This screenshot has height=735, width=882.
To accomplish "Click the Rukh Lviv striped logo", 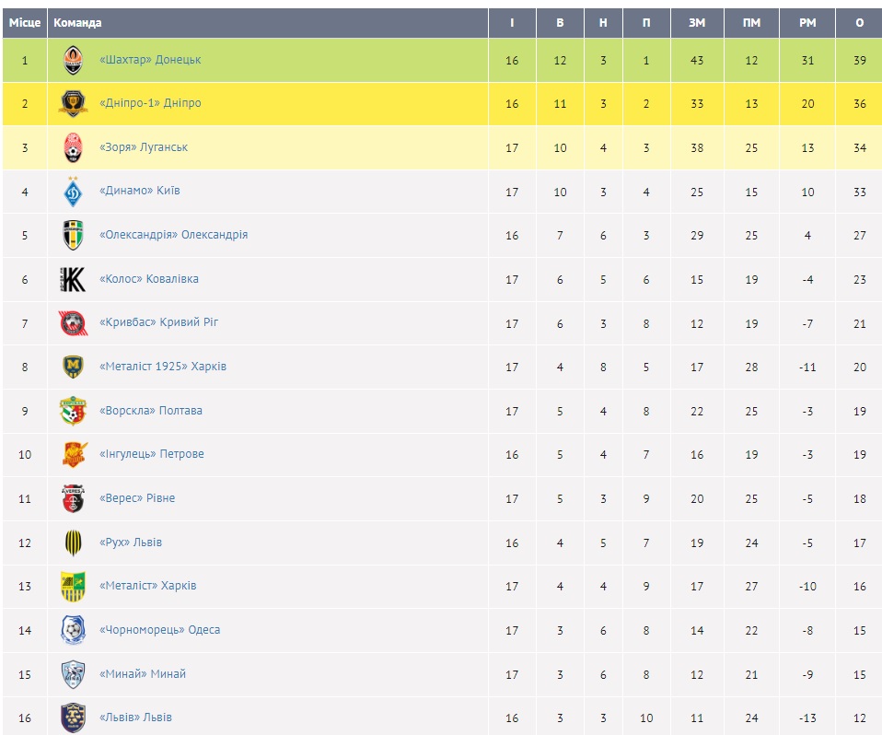I will [x=73, y=542].
